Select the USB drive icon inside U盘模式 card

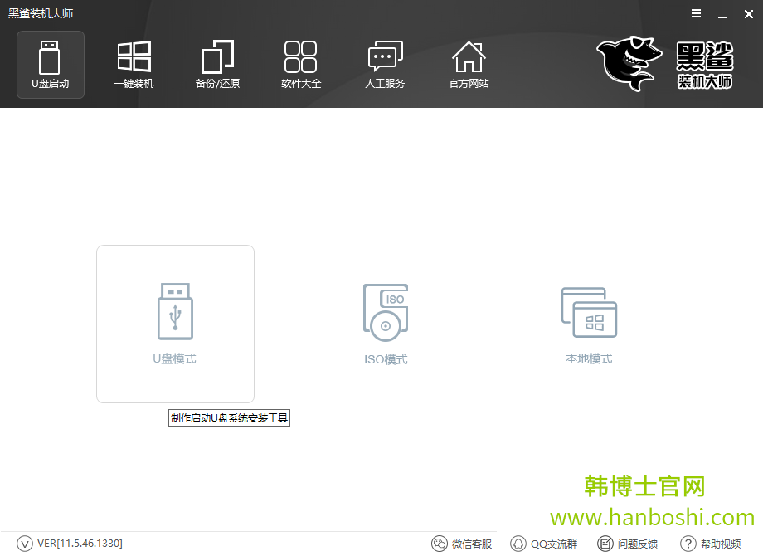(x=175, y=311)
